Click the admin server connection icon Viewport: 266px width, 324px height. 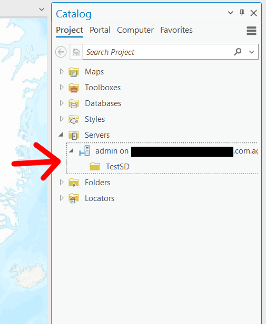[x=85, y=151]
